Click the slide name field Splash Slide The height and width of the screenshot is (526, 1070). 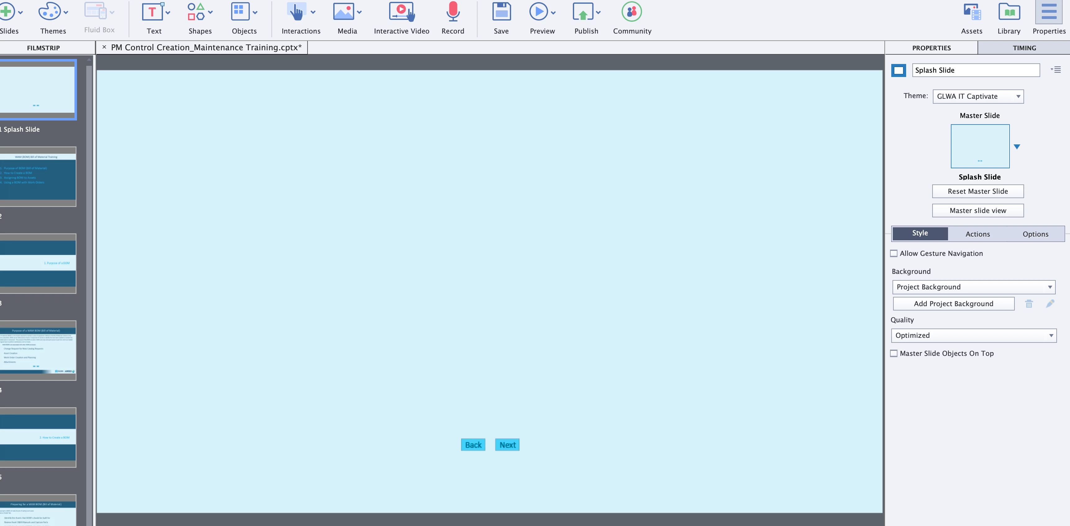click(975, 70)
